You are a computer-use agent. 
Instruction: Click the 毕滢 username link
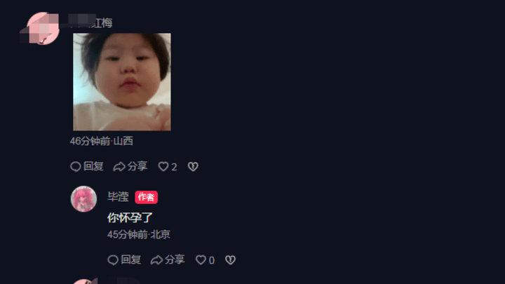pos(118,197)
